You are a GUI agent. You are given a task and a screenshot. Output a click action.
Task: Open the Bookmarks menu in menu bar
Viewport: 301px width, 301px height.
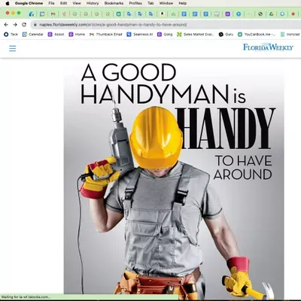click(x=114, y=3)
